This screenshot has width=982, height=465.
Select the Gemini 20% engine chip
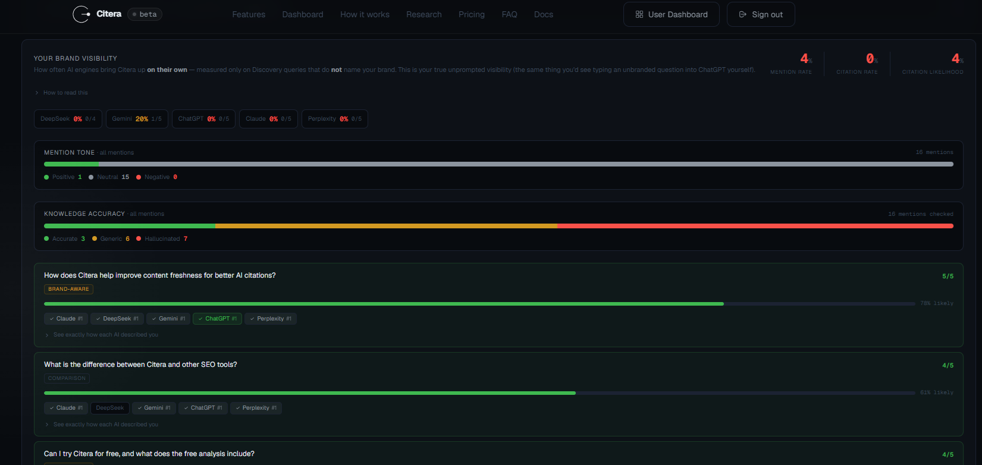pos(137,119)
